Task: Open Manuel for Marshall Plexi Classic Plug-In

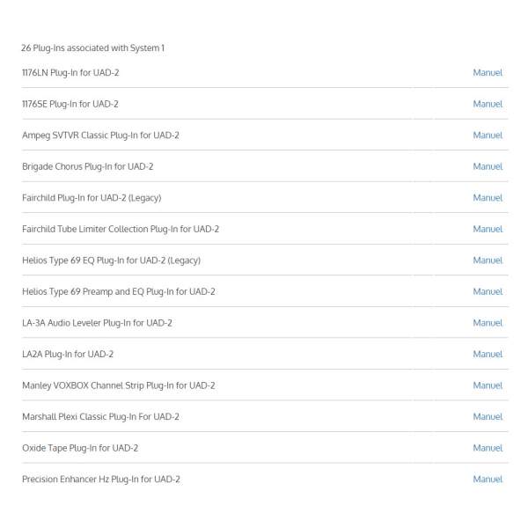Action: click(x=488, y=417)
